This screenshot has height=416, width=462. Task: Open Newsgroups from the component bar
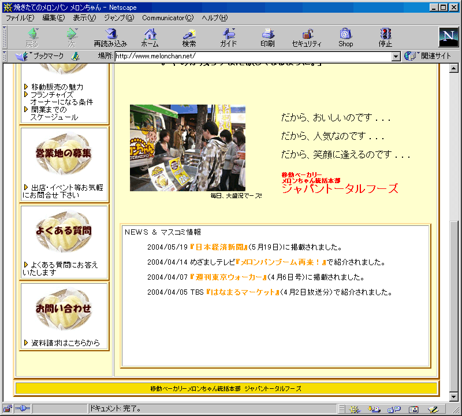pos(394,409)
